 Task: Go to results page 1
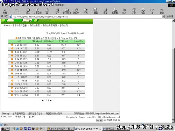pyautogui.click(x=45, y=100)
